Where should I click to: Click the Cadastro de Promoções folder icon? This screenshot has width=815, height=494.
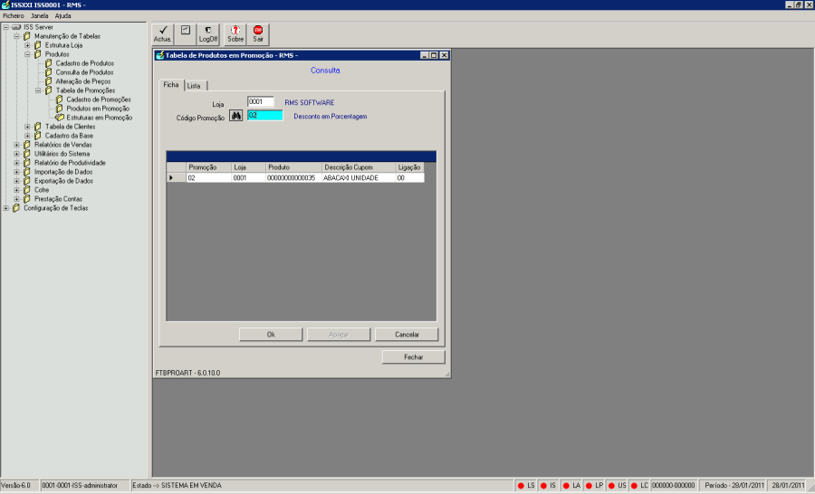coord(59,100)
